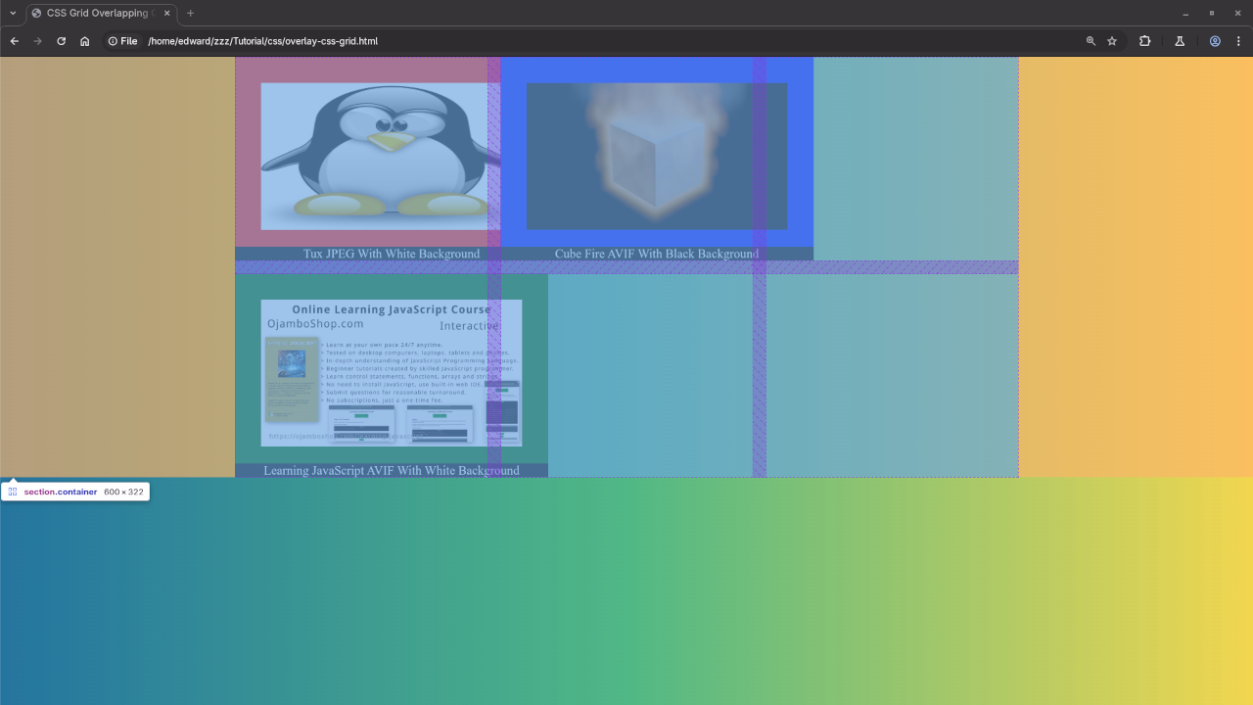The height and width of the screenshot is (705, 1253).
Task: Open the tab search dropdown arrow
Action: (x=13, y=13)
